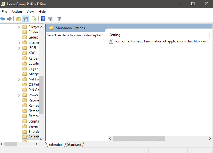Image resolution: width=213 pixels, height=153 pixels.
Task: Click the settings list scroll left arrow
Action: (110, 138)
